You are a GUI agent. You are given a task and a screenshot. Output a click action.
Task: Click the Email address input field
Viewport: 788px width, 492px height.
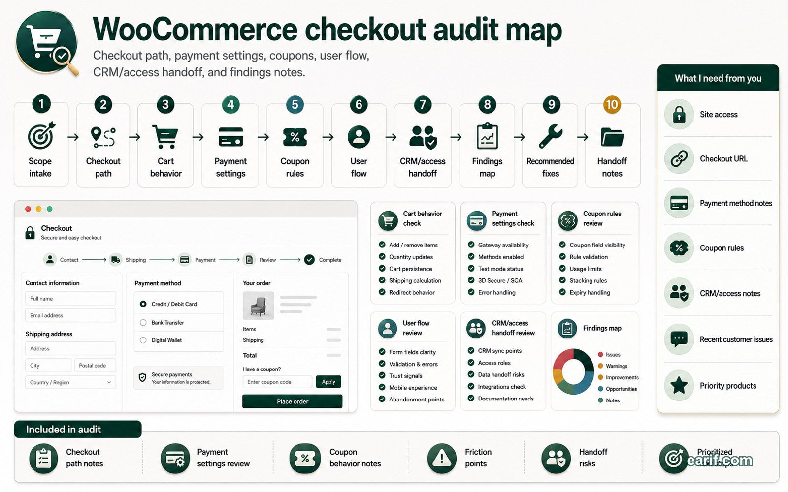click(70, 315)
